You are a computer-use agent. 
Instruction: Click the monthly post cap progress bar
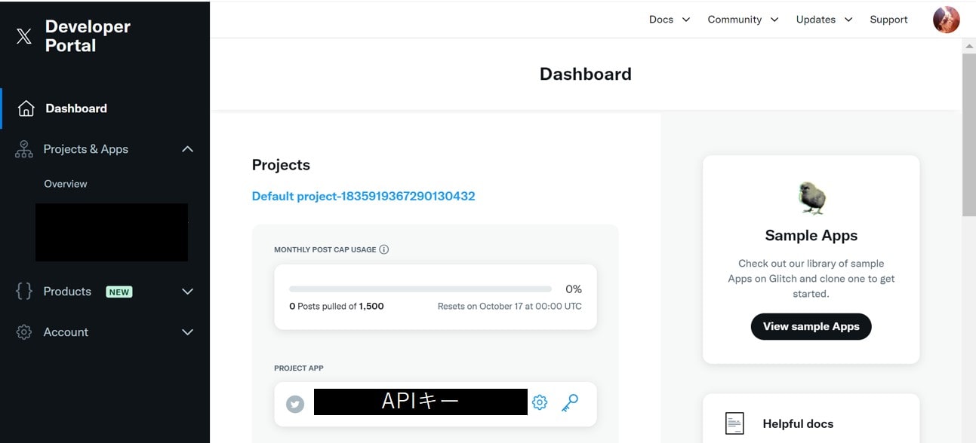click(420, 289)
